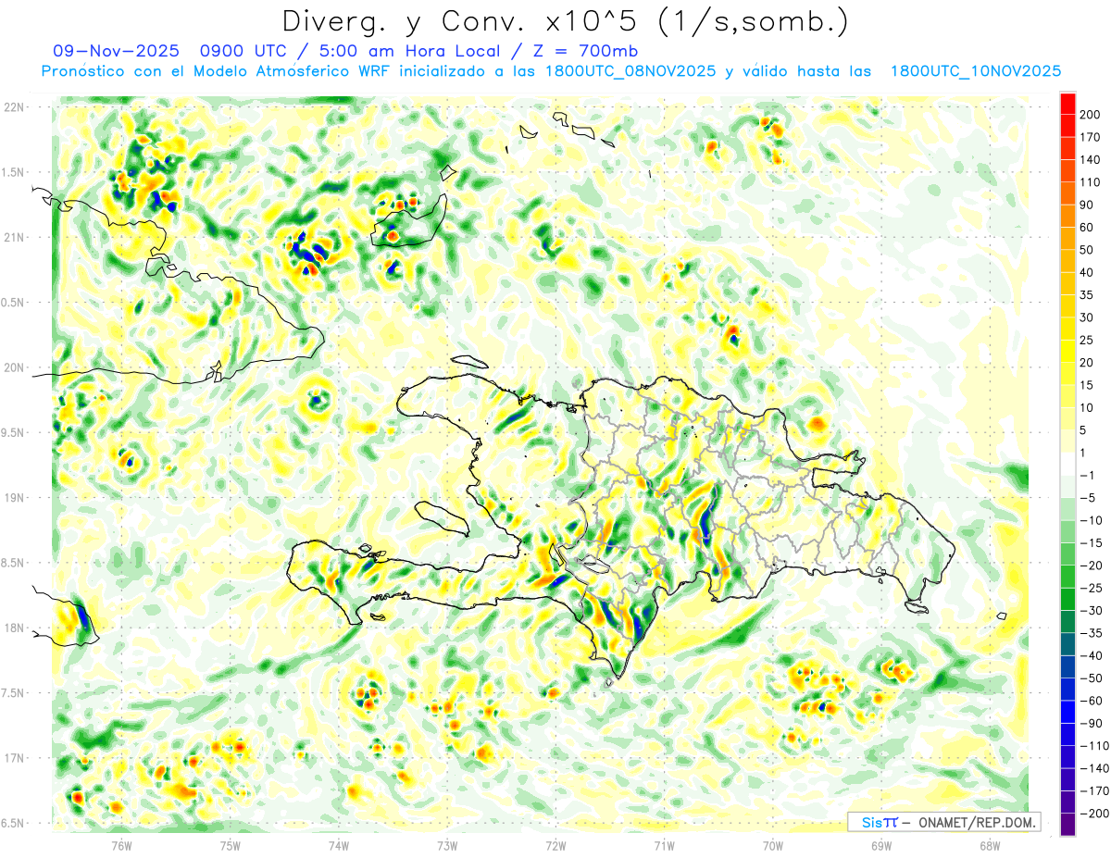The width and height of the screenshot is (1111, 858).
Task: Click the '18N' latitude label
Action: pos(14,628)
